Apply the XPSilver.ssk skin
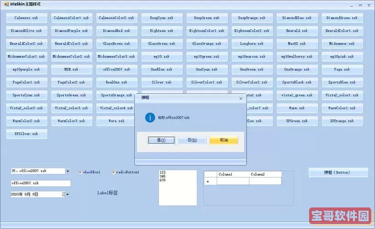Screen dimensions: 375x229 (x=27, y=134)
